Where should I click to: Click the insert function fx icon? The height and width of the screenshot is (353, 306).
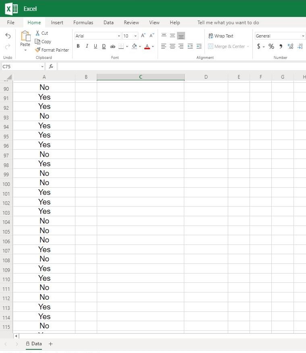(51, 67)
